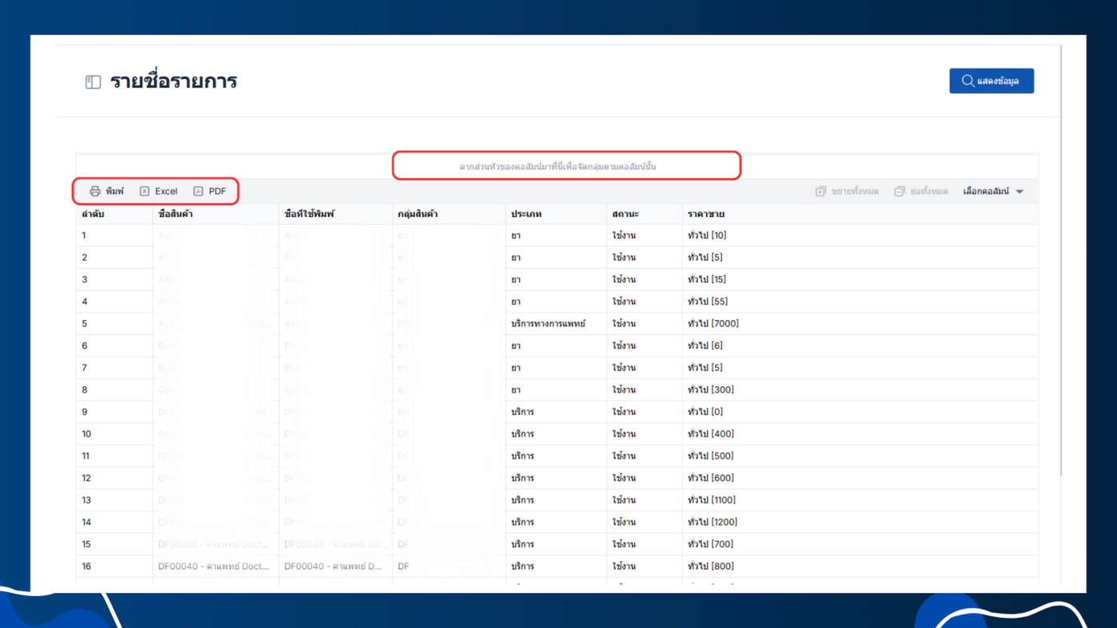Click the ย่อทั้งหมด collapse-all icon

tap(899, 192)
